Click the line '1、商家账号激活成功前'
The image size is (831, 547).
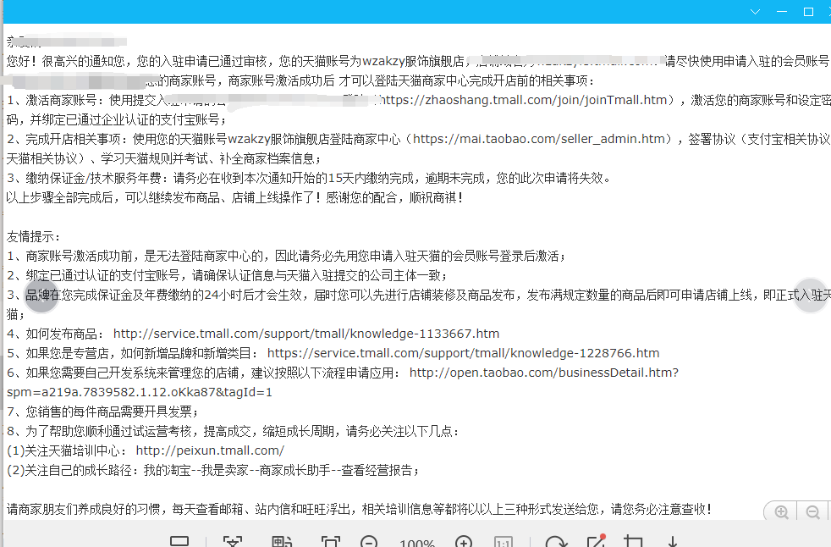(286, 257)
